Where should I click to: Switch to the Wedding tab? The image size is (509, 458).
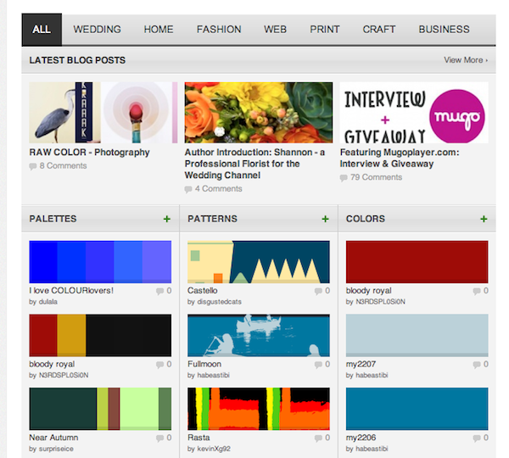(97, 30)
